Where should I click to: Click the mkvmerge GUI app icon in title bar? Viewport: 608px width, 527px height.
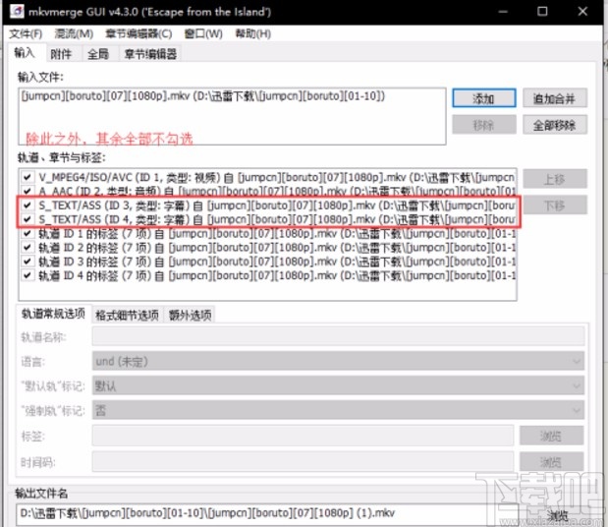[17, 11]
